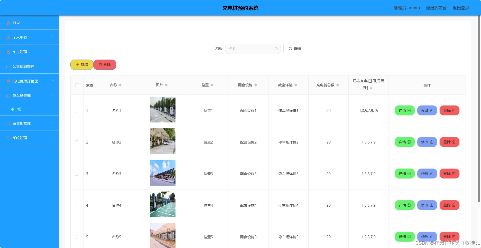Click the icon beside 车主管理
481x248 pixels.
(x=8, y=52)
